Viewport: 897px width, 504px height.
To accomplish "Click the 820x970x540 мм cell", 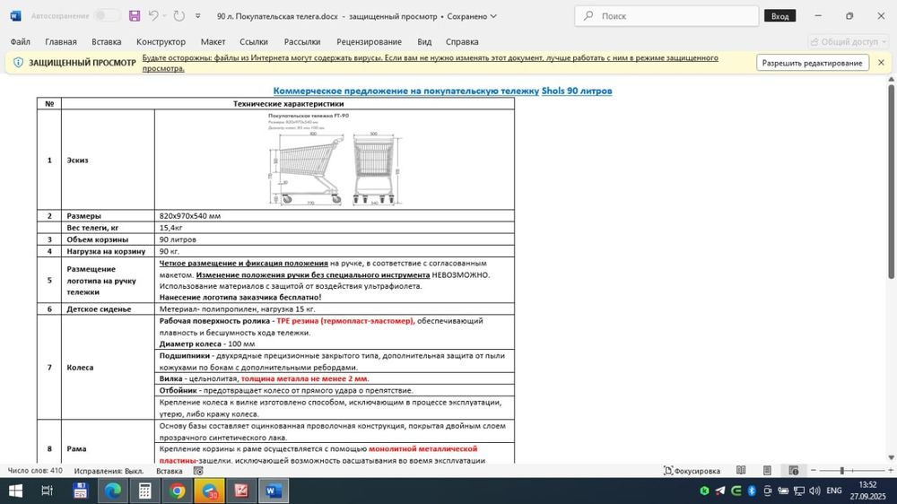I will pos(334,215).
